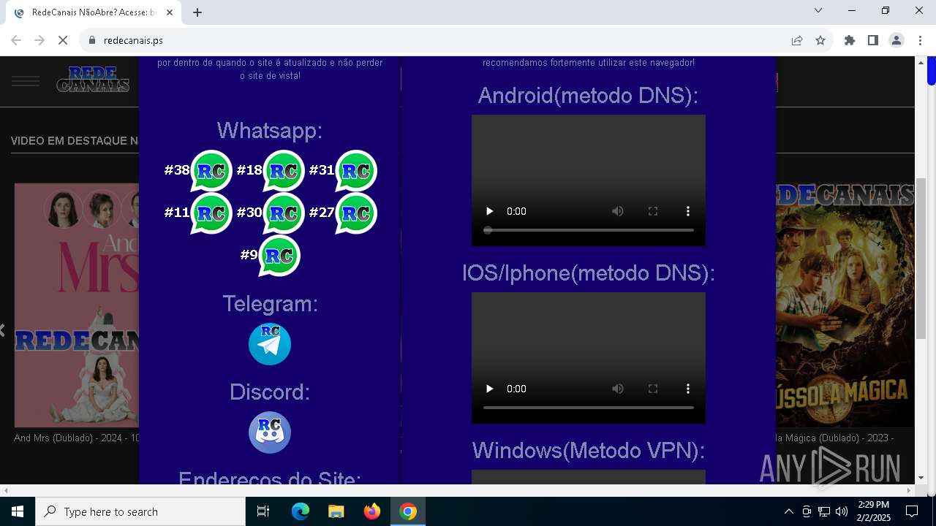Open the notification center
This screenshot has height=526, width=936.
(x=912, y=511)
